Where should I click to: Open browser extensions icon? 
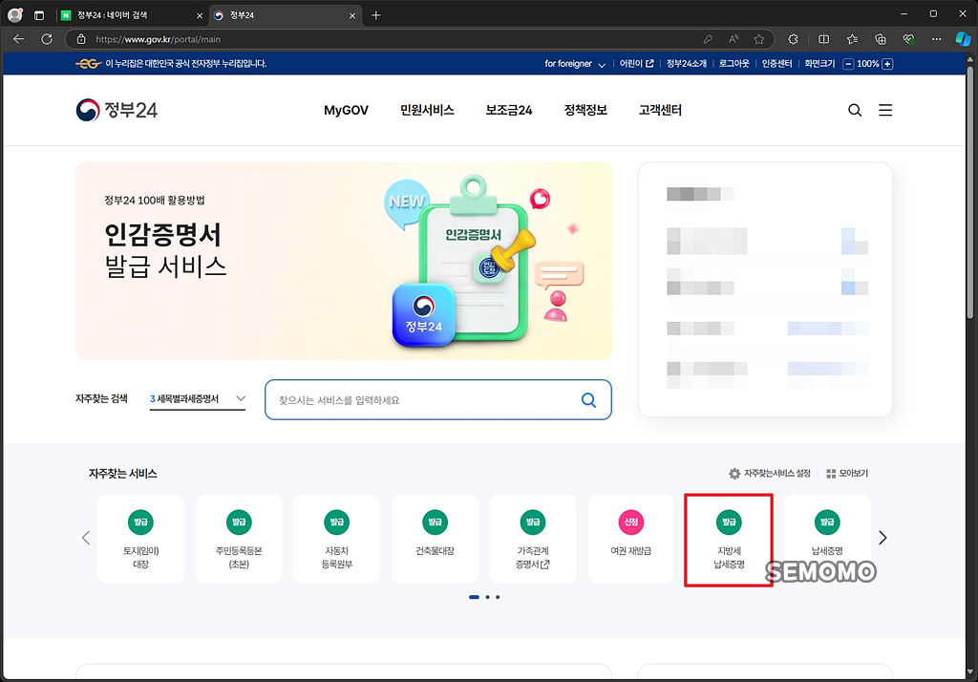[793, 39]
